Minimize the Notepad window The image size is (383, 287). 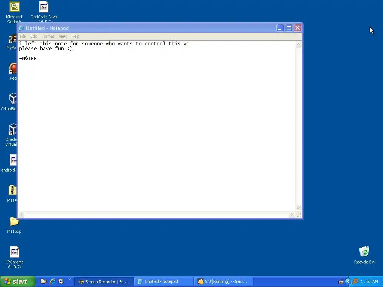[280, 28]
